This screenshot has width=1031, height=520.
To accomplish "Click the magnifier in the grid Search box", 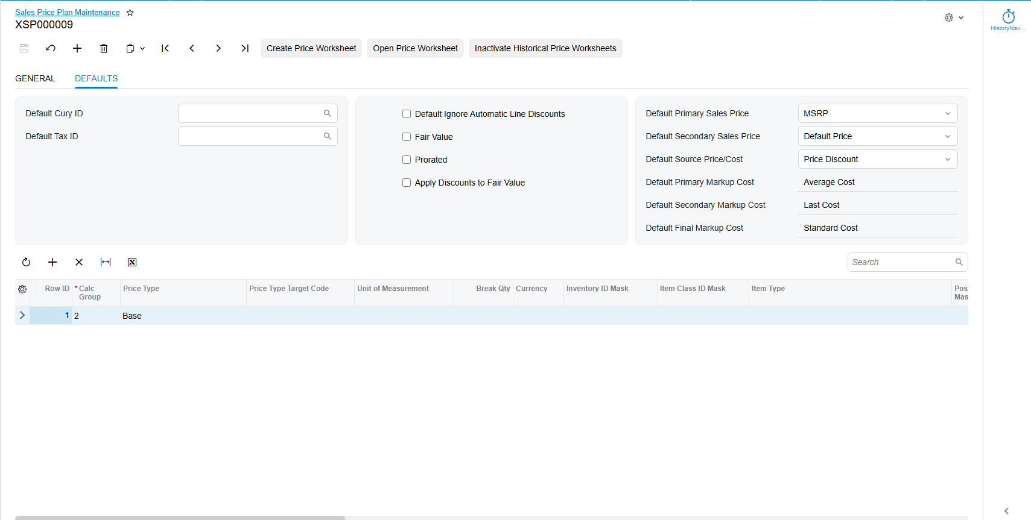I will (x=959, y=262).
